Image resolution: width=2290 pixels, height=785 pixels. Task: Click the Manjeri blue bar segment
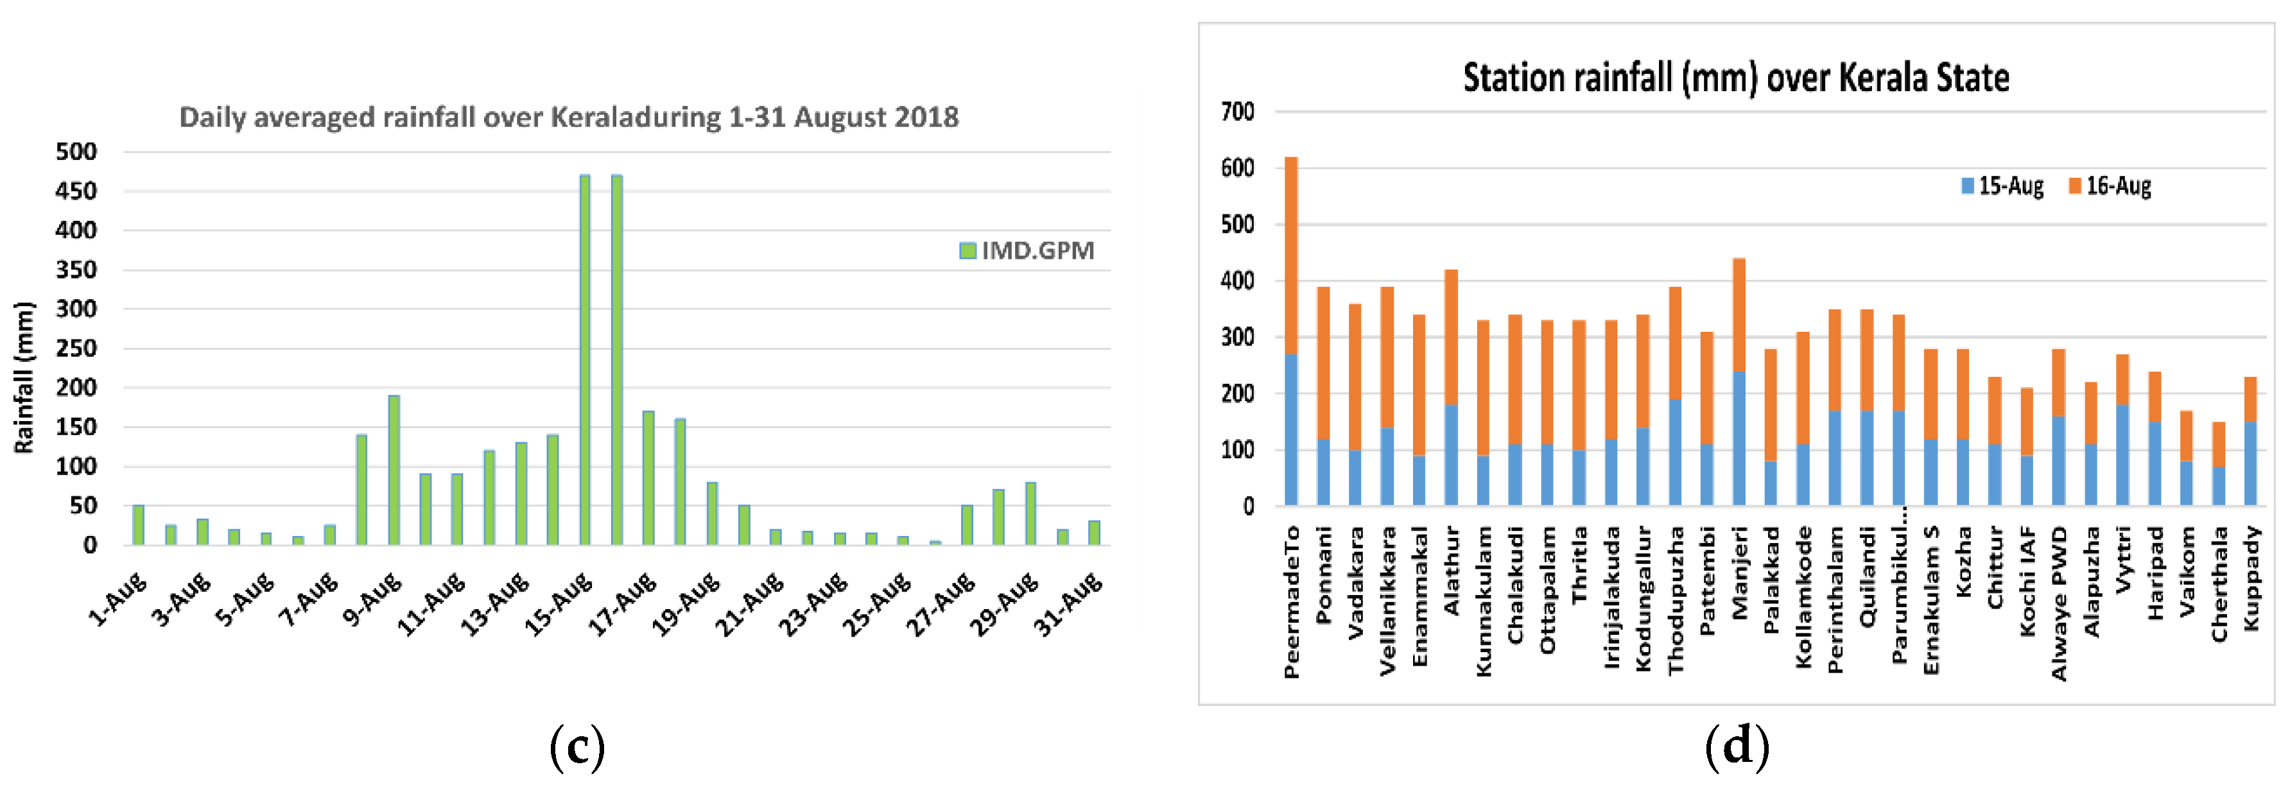[x=1739, y=439]
